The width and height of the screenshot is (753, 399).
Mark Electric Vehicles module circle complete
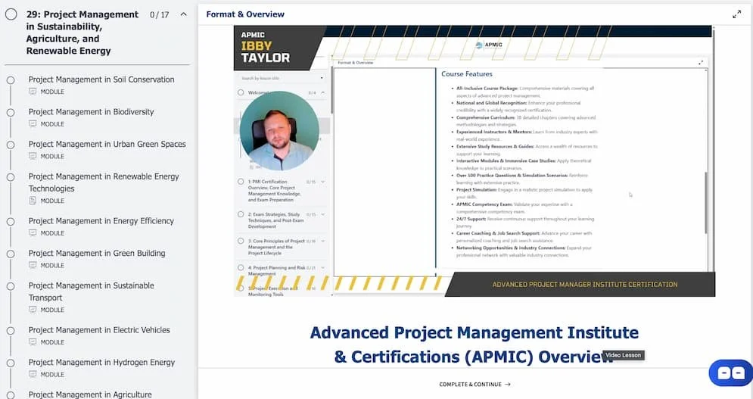tap(11, 331)
